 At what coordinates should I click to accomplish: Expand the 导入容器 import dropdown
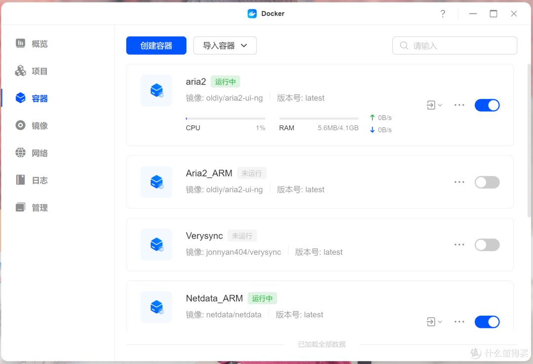click(225, 45)
